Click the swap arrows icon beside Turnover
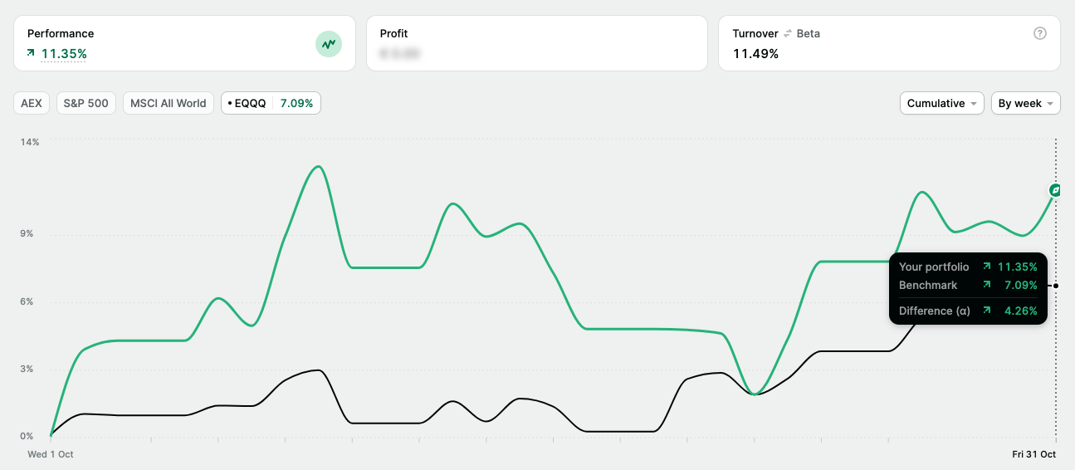Image resolution: width=1075 pixels, height=470 pixels. point(788,34)
